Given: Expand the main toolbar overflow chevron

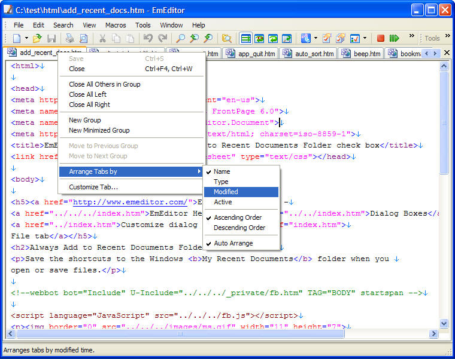Looking at the screenshot, I should tap(411, 36).
